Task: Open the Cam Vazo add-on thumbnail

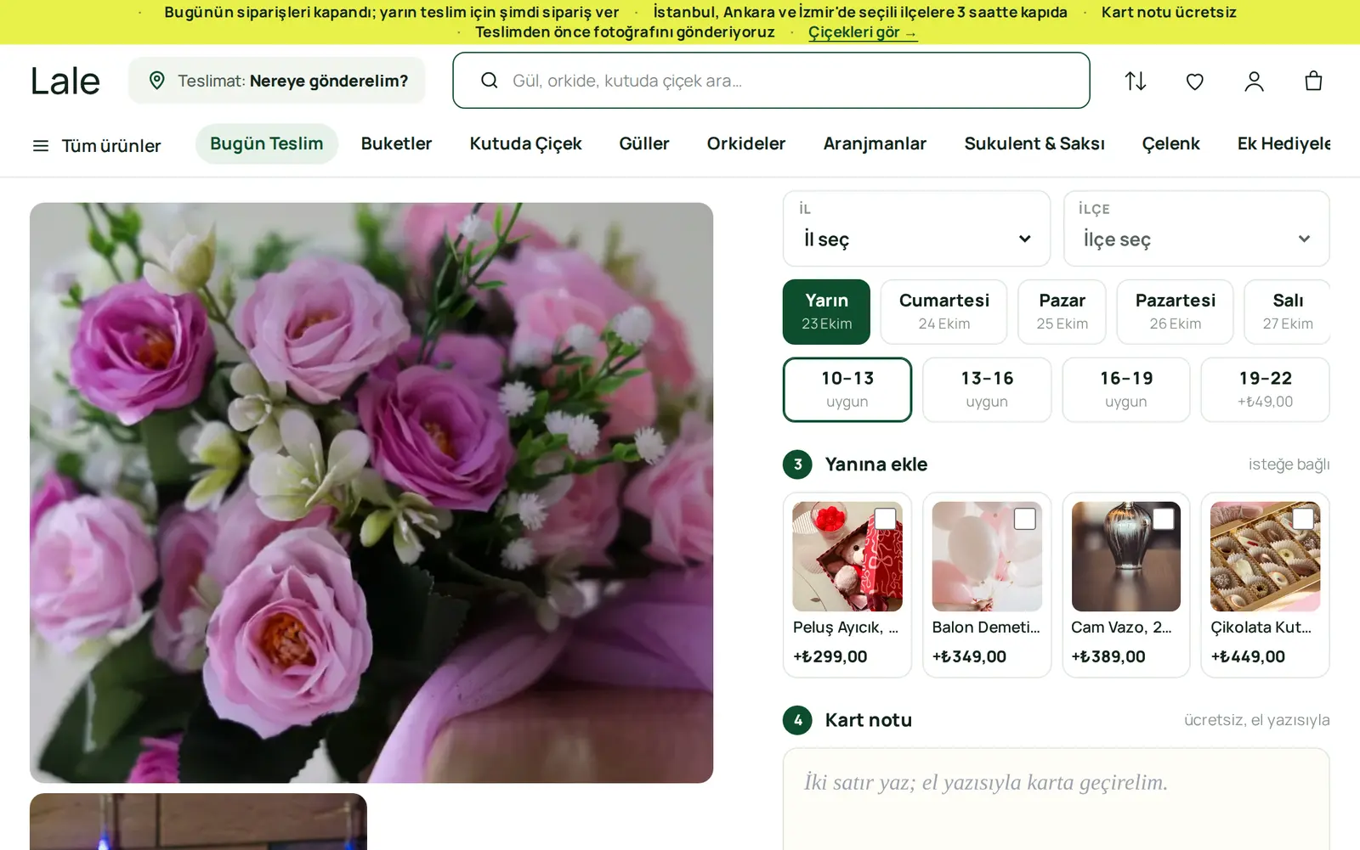Action: coord(1126,556)
